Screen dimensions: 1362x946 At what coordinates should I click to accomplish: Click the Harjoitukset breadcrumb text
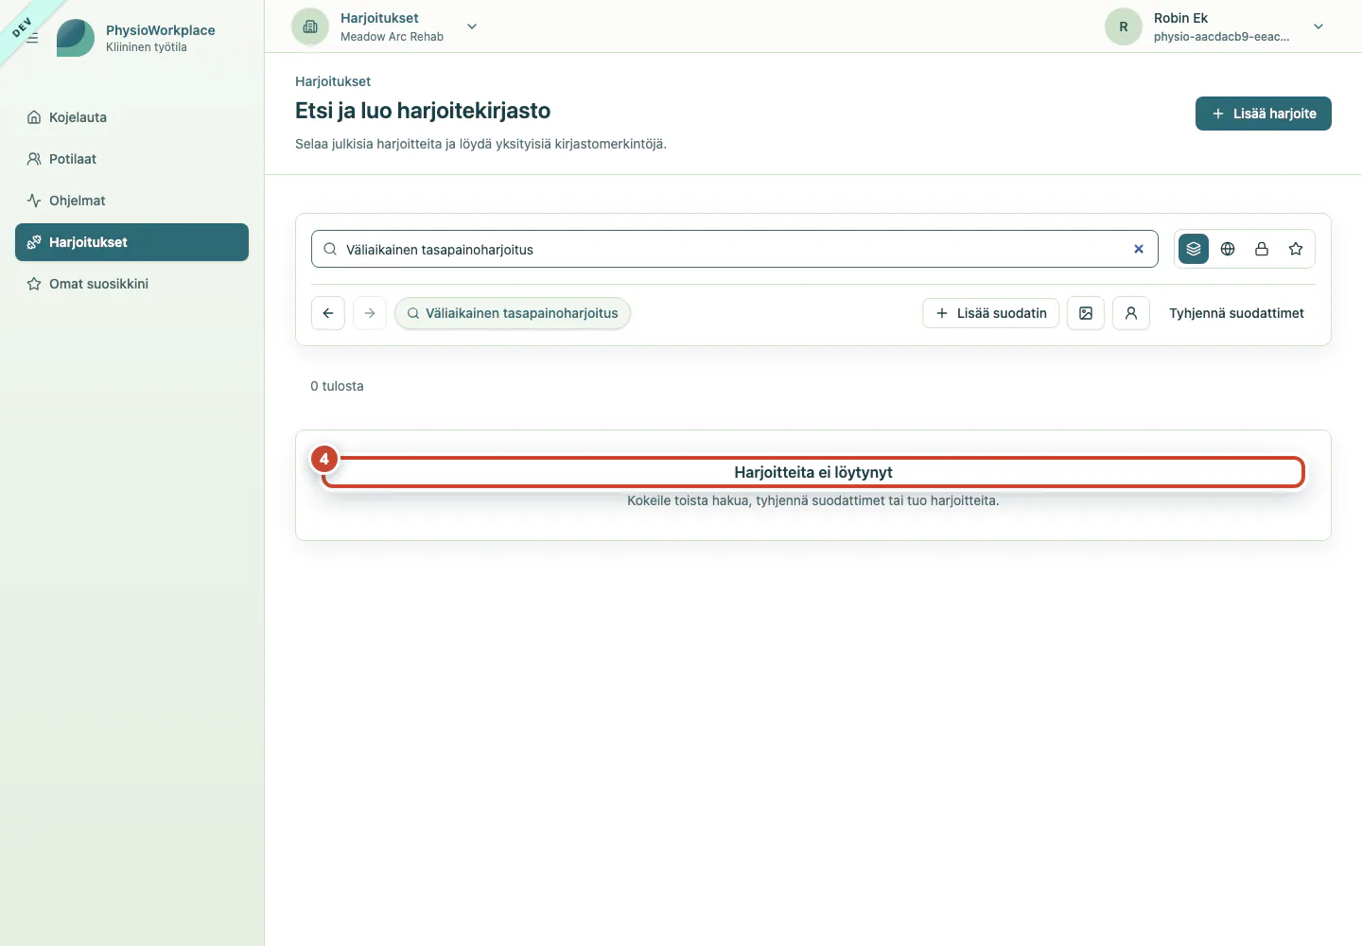pos(333,81)
